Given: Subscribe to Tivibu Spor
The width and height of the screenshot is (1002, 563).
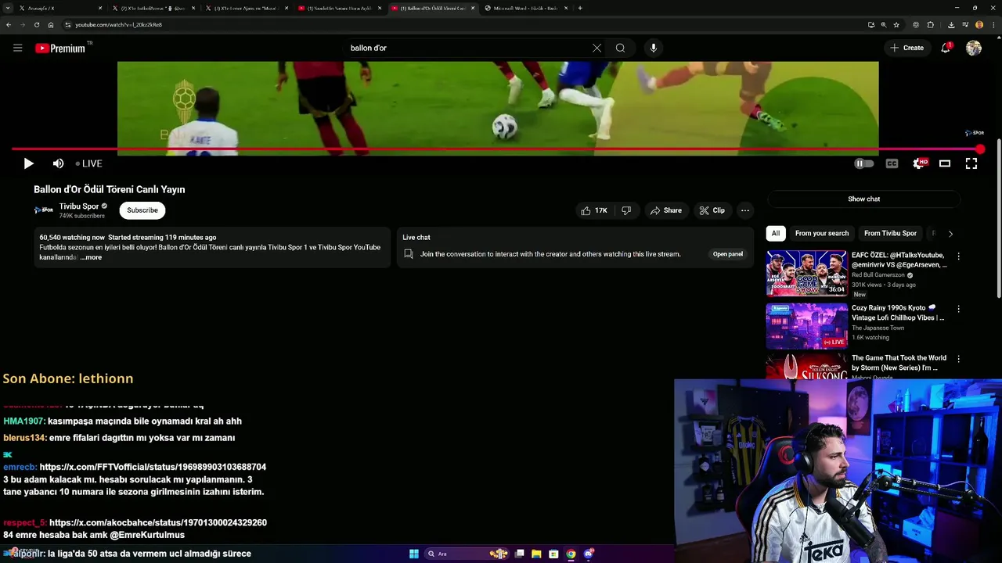Looking at the screenshot, I should pos(142,210).
